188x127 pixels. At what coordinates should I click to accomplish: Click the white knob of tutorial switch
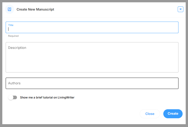11,97
